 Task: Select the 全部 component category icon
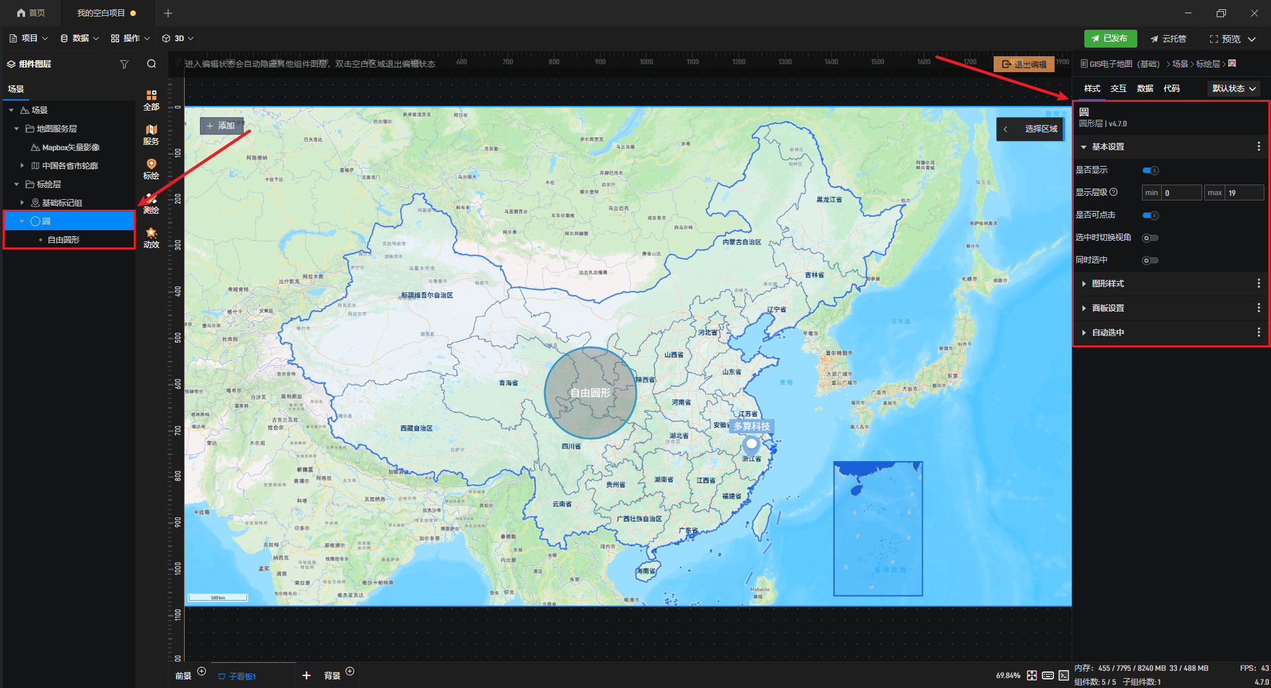152,100
